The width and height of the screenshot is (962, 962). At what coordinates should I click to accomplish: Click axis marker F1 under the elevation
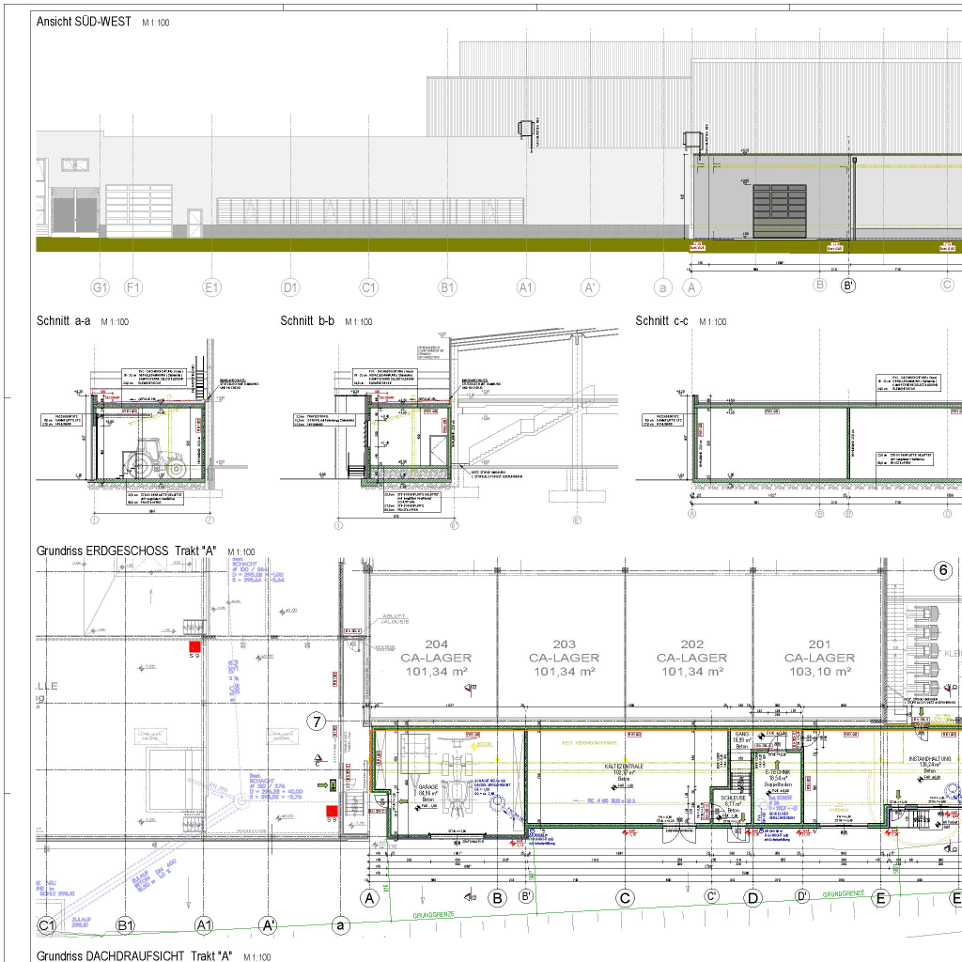point(133,287)
